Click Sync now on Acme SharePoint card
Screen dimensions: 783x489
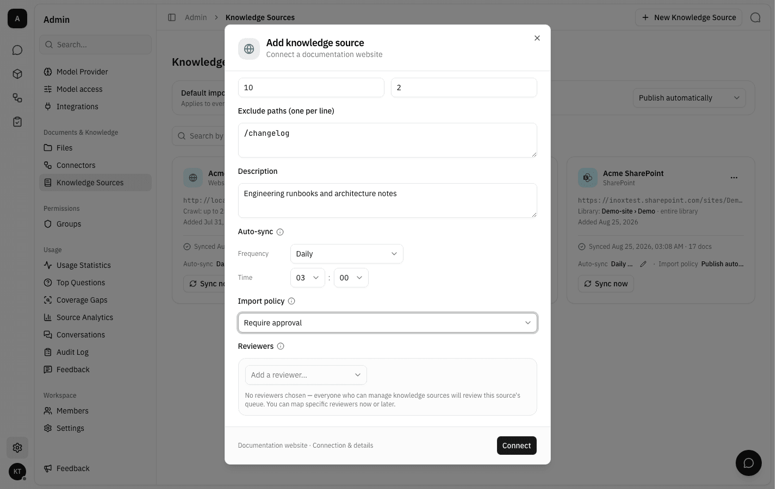[606, 284]
